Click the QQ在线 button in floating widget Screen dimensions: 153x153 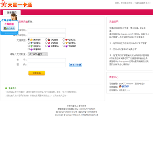[x=9, y=28]
